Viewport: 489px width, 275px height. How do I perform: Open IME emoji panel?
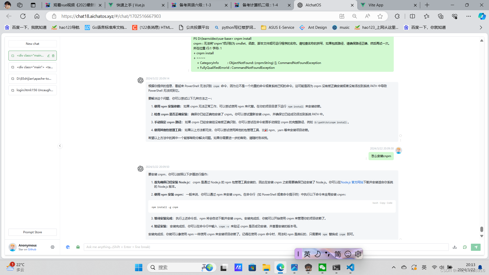click(348, 254)
